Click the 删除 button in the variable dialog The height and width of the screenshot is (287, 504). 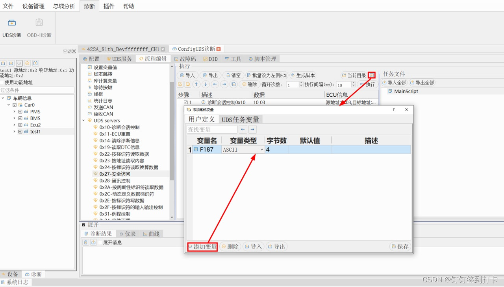click(x=230, y=247)
